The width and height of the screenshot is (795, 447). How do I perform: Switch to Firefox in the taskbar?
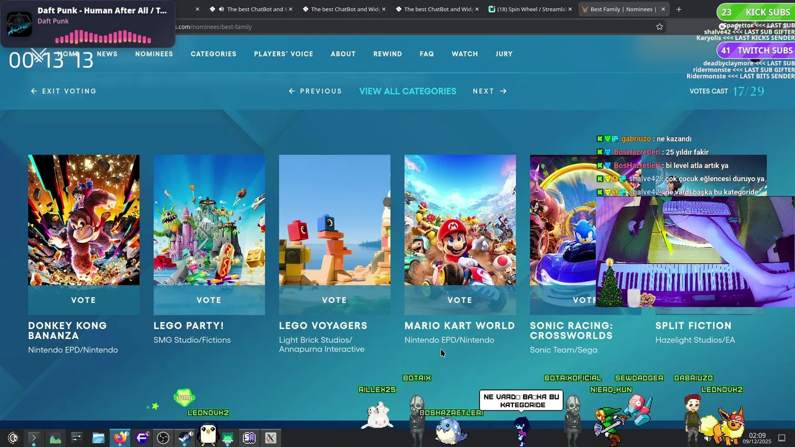(x=120, y=438)
